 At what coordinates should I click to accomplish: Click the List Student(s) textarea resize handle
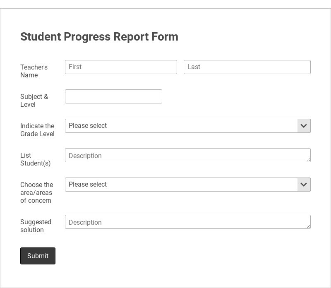308,160
